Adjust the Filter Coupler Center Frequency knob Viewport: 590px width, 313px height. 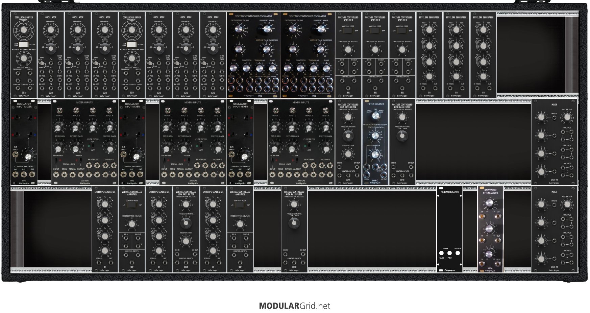[x=375, y=136]
